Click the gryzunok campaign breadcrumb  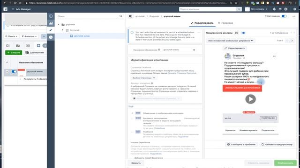click(140, 16)
